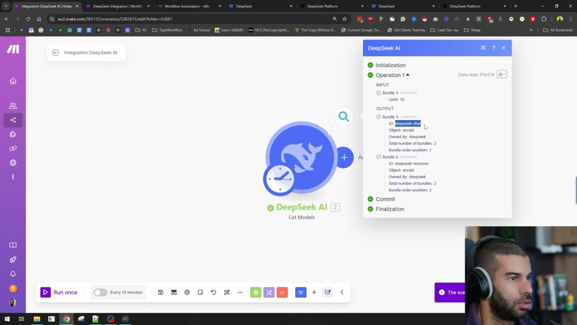This screenshot has height=325, width=577.
Task: Open the Make home icon in sidebar
Action: coord(13,81)
